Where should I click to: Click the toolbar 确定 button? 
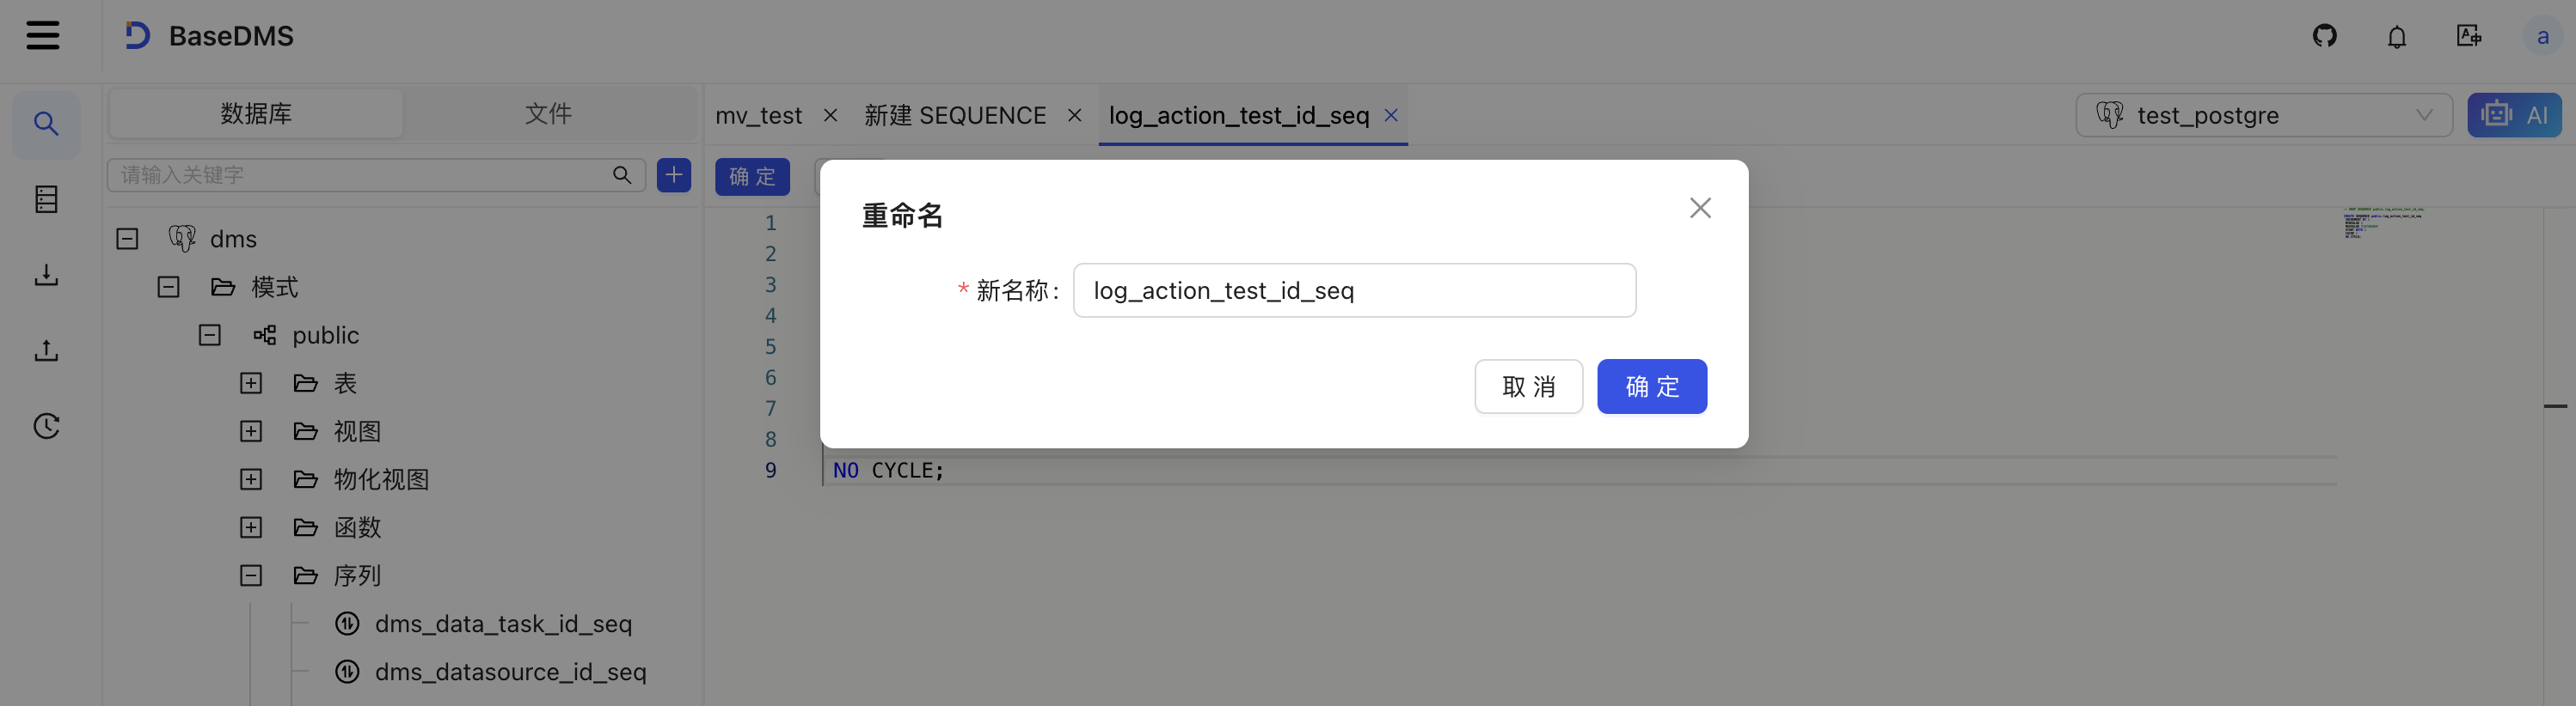pyautogui.click(x=752, y=177)
